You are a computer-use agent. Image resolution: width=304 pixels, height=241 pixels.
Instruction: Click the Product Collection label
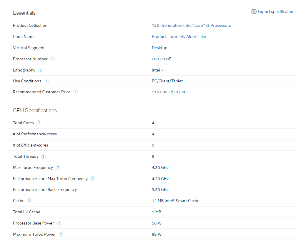coord(30,25)
